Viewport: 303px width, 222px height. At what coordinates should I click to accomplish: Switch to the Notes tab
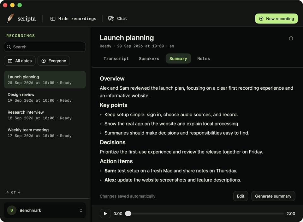coord(204,59)
